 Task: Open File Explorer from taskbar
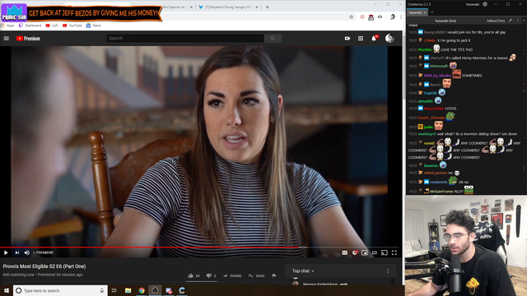(128, 290)
